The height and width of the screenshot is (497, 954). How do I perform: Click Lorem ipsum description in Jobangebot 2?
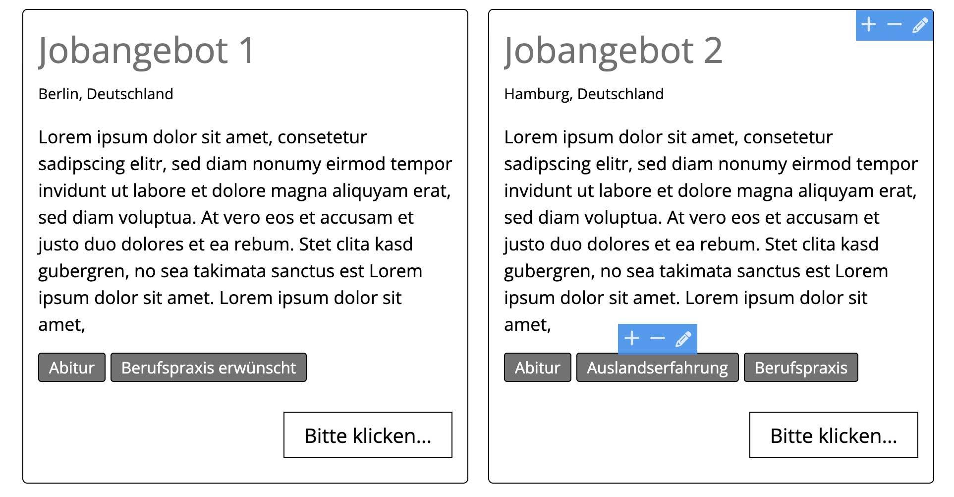[711, 231]
